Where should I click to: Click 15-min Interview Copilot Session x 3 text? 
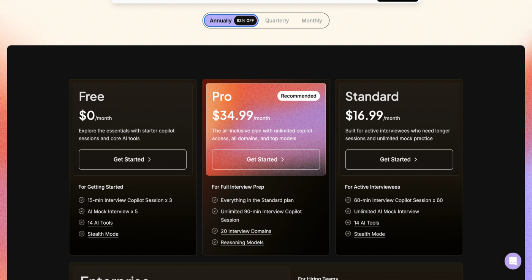[130, 200]
